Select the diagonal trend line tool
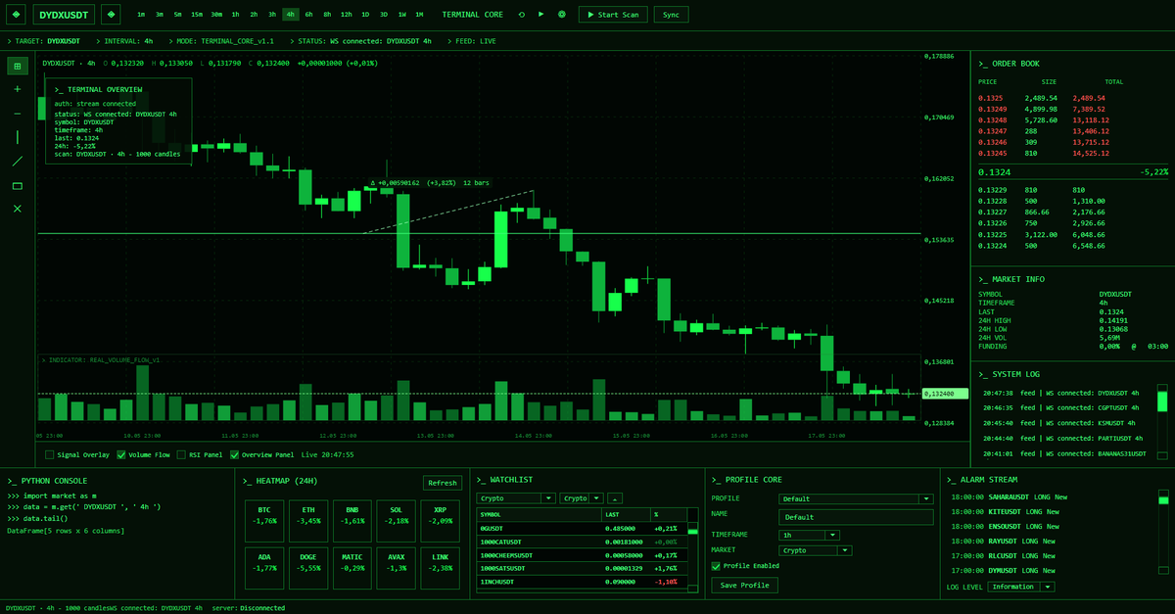 click(x=17, y=161)
